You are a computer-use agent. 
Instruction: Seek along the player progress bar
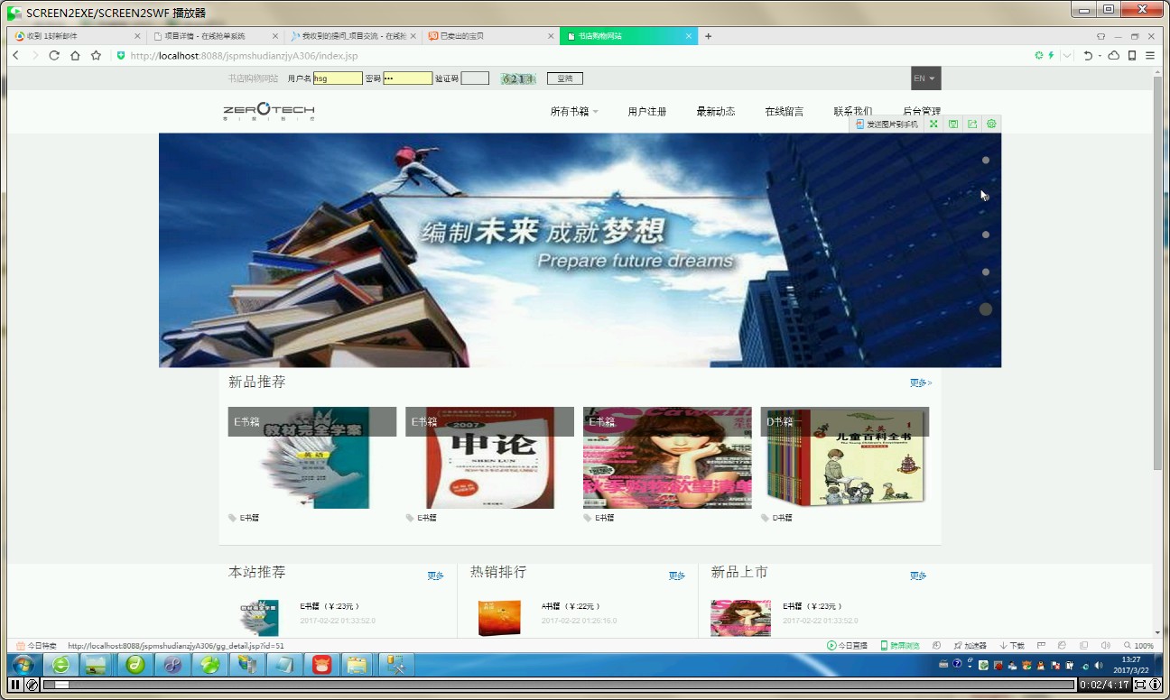coord(558,686)
